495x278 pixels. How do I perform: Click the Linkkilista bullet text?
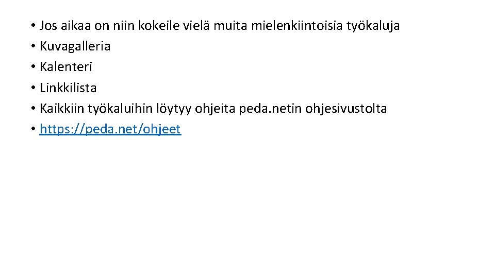68,88
